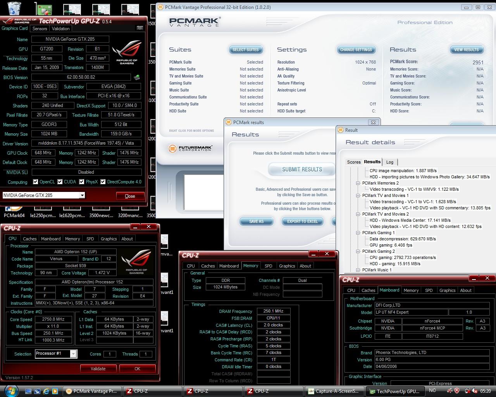Click the DRAM Frequency value 250.1 MHz
Screen dimensions: 496x397
(x=274, y=311)
